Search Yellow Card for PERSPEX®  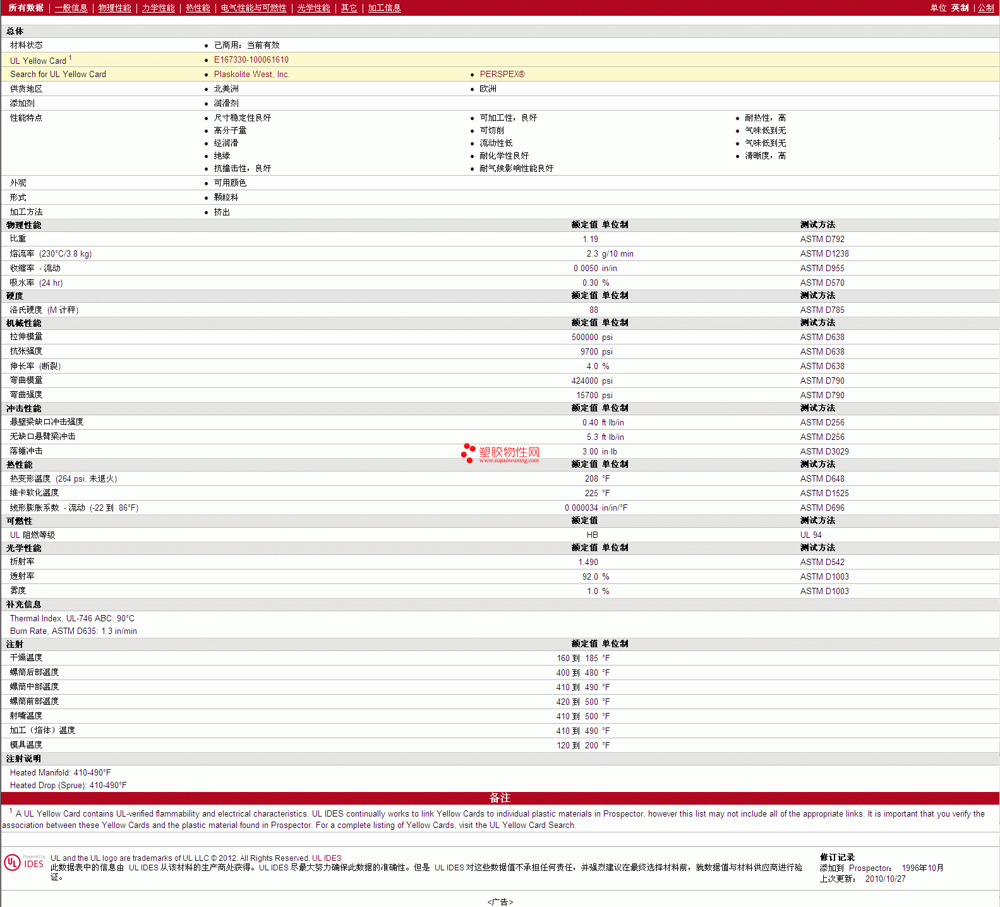coord(502,74)
